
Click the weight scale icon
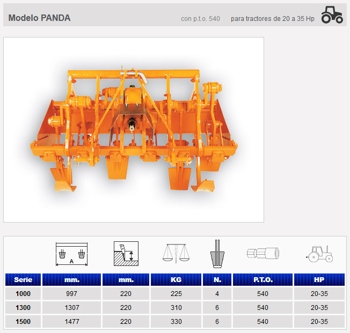[176, 254]
